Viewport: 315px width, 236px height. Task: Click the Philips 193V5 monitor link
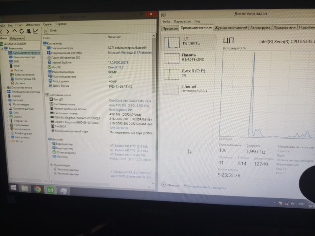(x=131, y=159)
